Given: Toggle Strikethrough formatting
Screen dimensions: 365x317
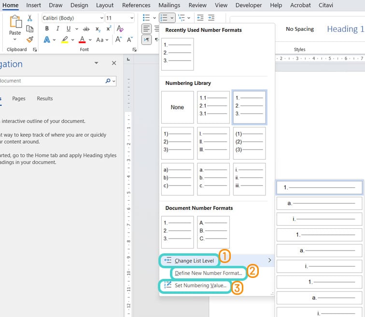Looking at the screenshot, I should pyautogui.click(x=86, y=29).
